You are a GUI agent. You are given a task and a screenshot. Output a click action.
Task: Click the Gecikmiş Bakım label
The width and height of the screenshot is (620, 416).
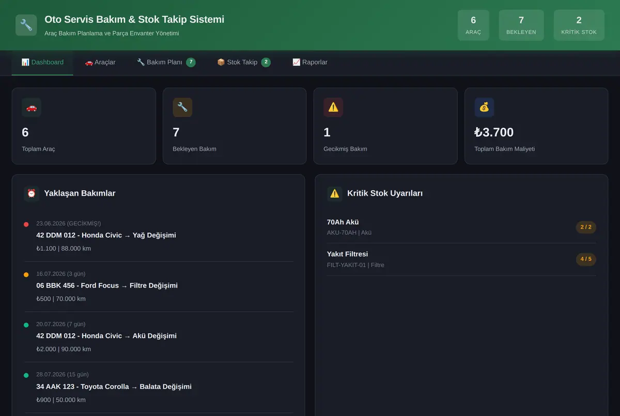pyautogui.click(x=345, y=149)
